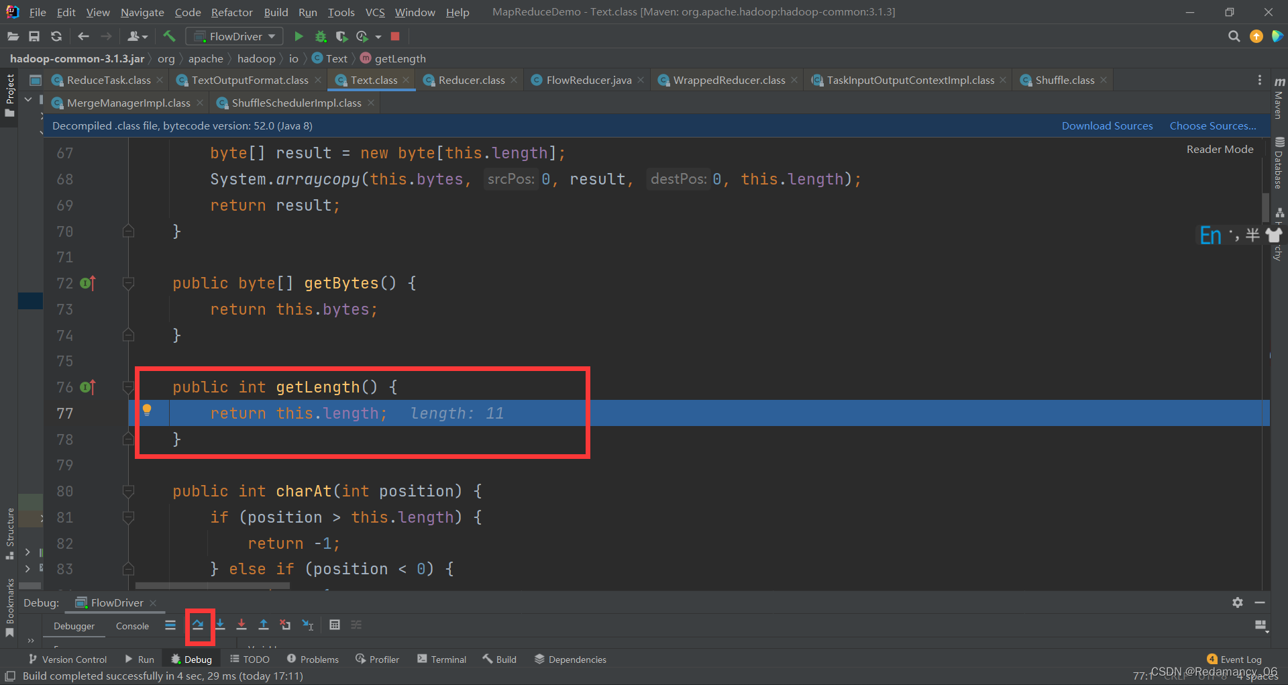Open the user account dropdown icon
This screenshot has width=1288, height=685.
coord(138,36)
